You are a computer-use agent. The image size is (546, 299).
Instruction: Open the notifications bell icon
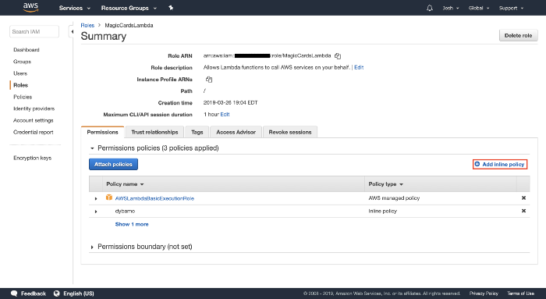pyautogui.click(x=430, y=8)
